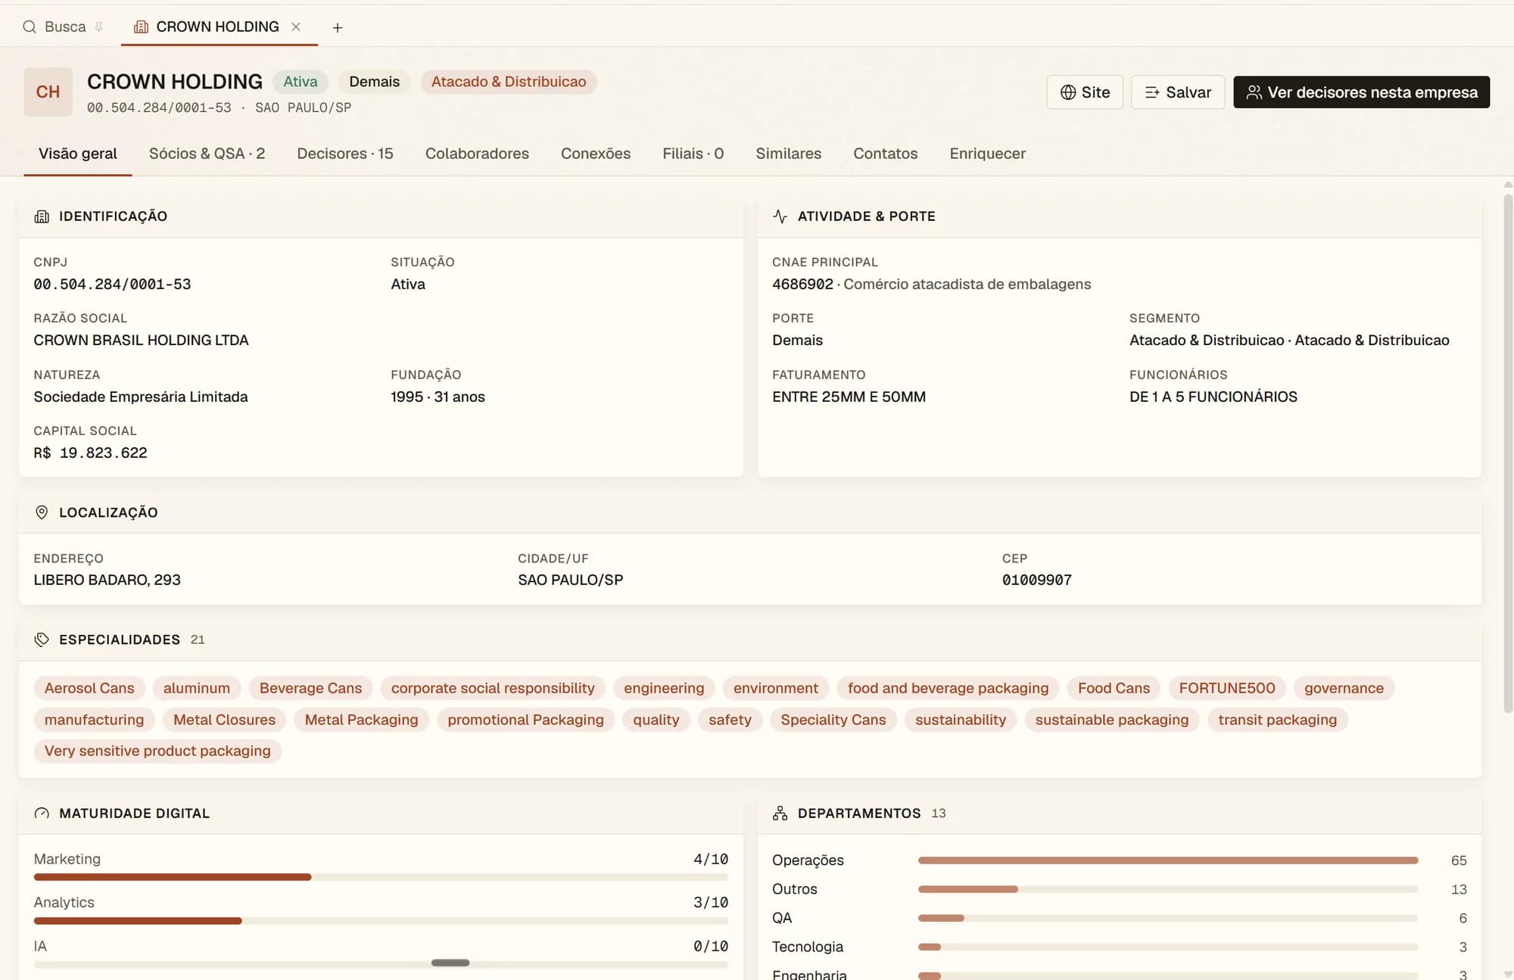1514x980 pixels.
Task: Click the vertical page scrollbar
Action: pyautogui.click(x=1508, y=454)
